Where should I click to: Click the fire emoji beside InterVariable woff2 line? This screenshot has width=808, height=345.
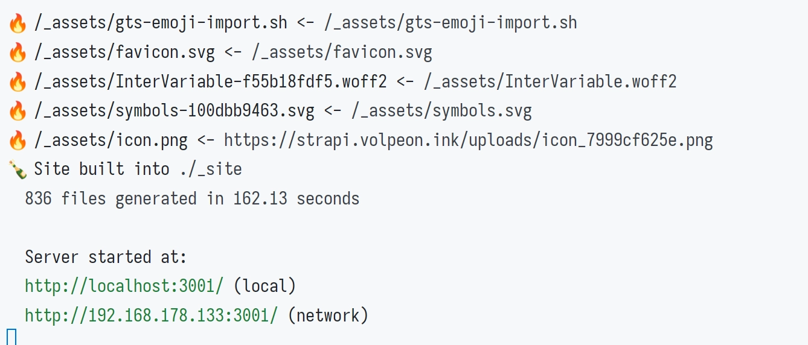(x=18, y=81)
